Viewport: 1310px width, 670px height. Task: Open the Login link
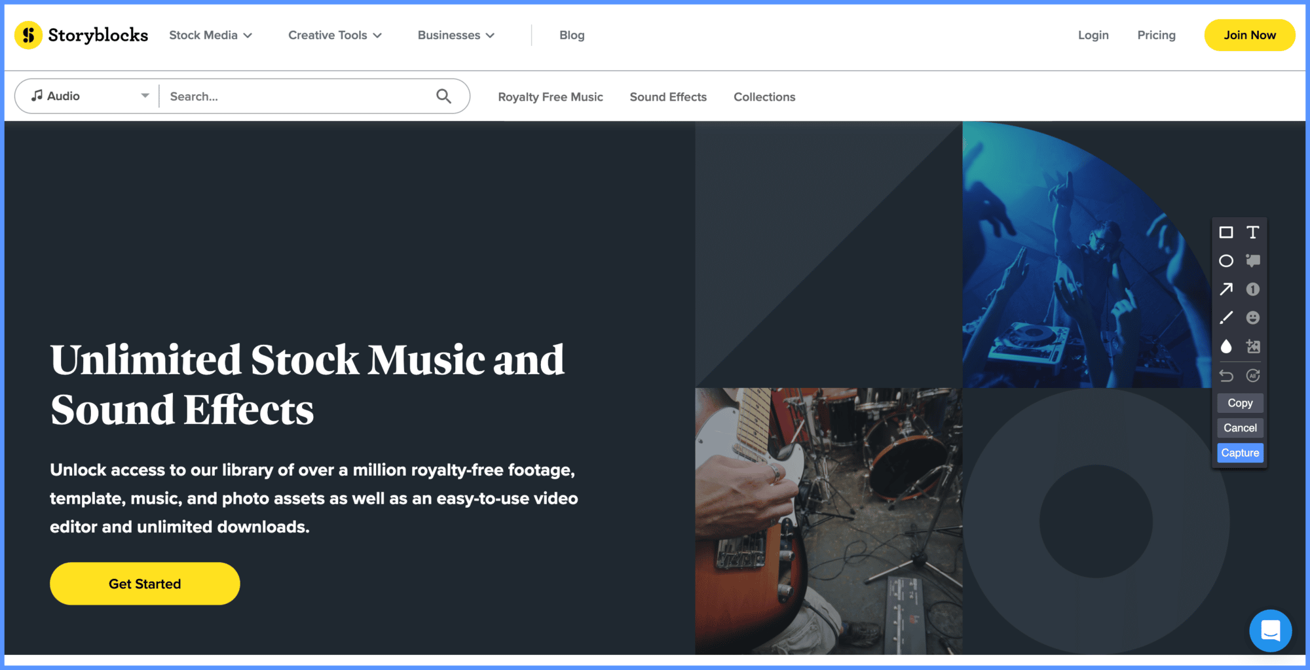[x=1093, y=35]
